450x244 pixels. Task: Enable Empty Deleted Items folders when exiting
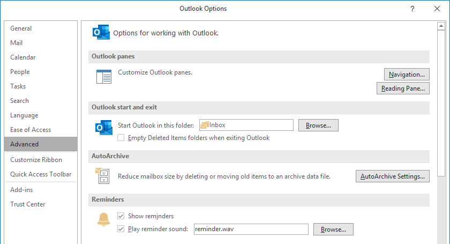point(121,138)
